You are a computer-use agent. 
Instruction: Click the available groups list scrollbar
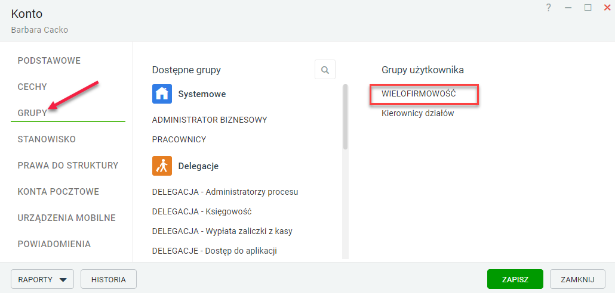tap(345, 117)
